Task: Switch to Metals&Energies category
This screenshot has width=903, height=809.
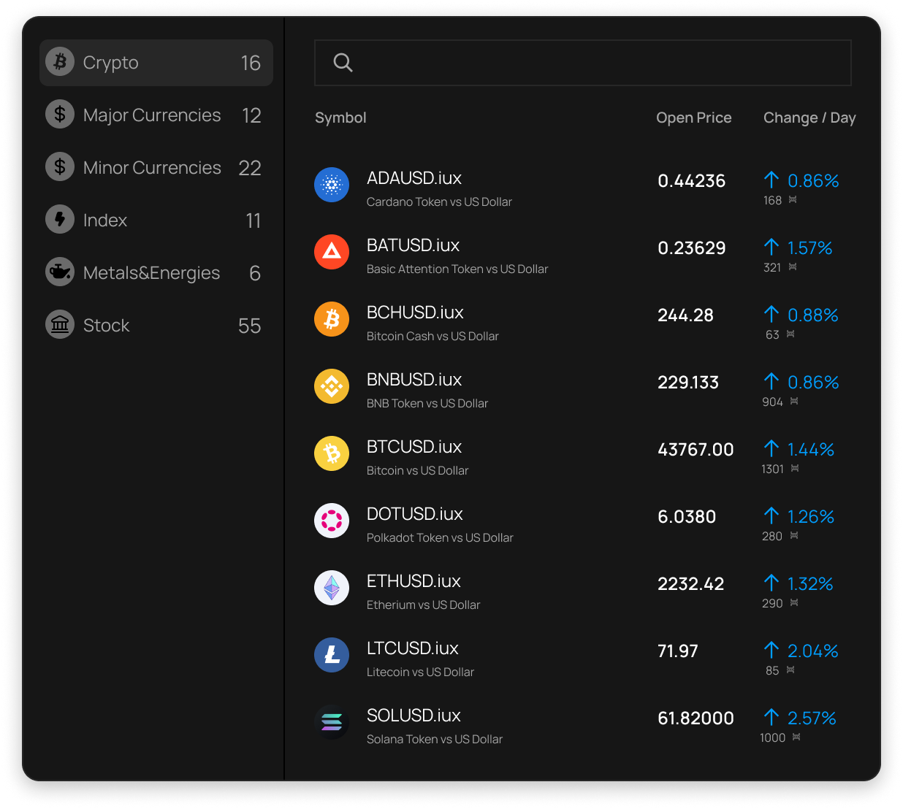Action: [x=156, y=273]
